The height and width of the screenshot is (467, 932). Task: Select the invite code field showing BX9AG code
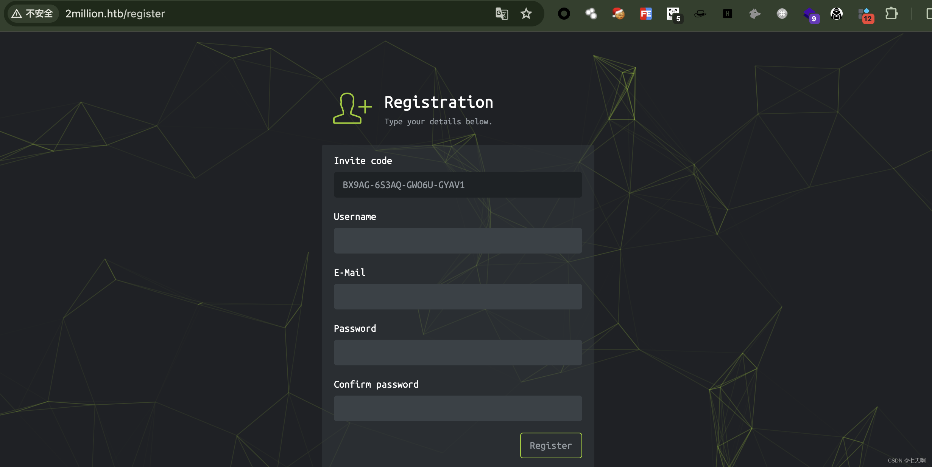457,185
